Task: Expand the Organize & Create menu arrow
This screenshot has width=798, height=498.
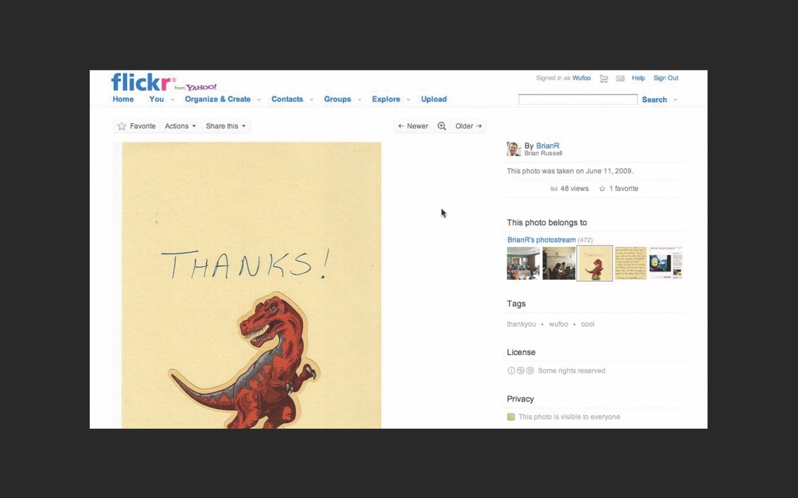Action: (259, 100)
